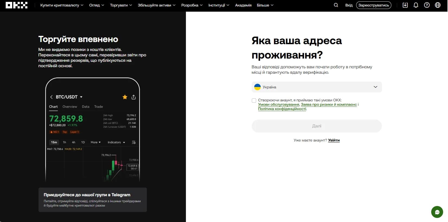Click the Top tag
448x222 pixels.
(65, 132)
